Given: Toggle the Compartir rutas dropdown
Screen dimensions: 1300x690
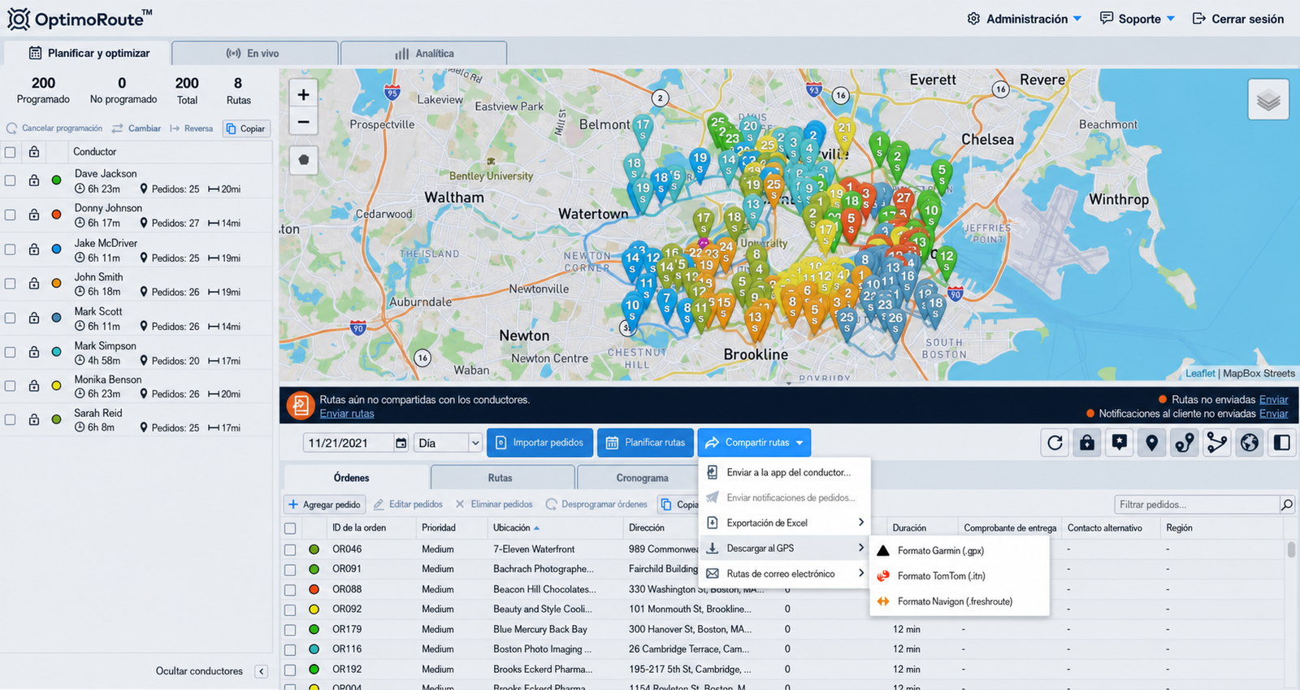Looking at the screenshot, I should pos(754,443).
